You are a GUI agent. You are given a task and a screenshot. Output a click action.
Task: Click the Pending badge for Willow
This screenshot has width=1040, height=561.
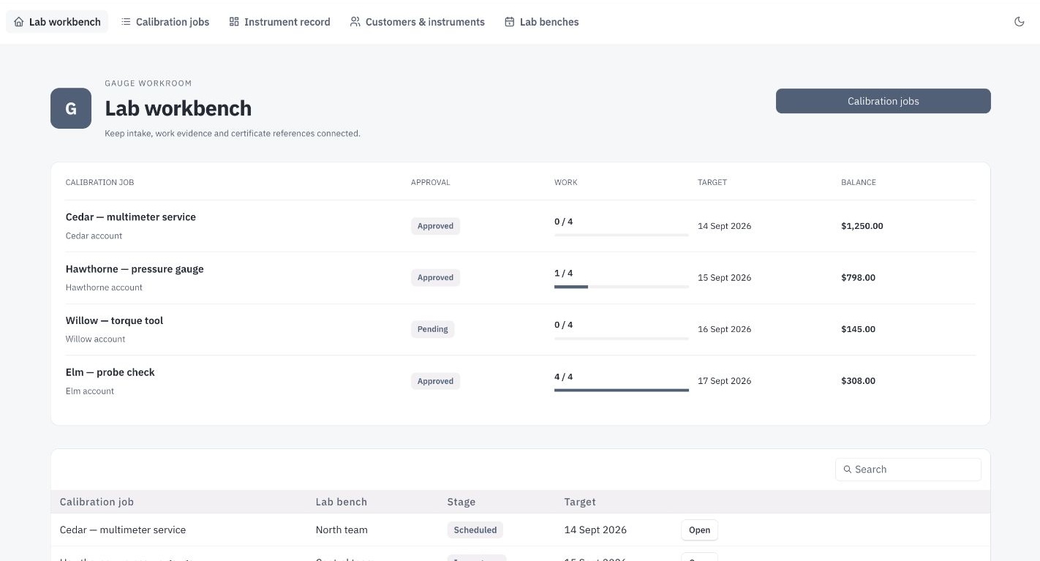tap(432, 329)
